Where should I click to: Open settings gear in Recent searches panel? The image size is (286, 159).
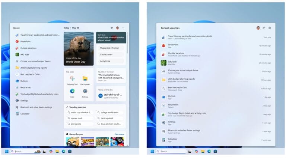(270, 28)
